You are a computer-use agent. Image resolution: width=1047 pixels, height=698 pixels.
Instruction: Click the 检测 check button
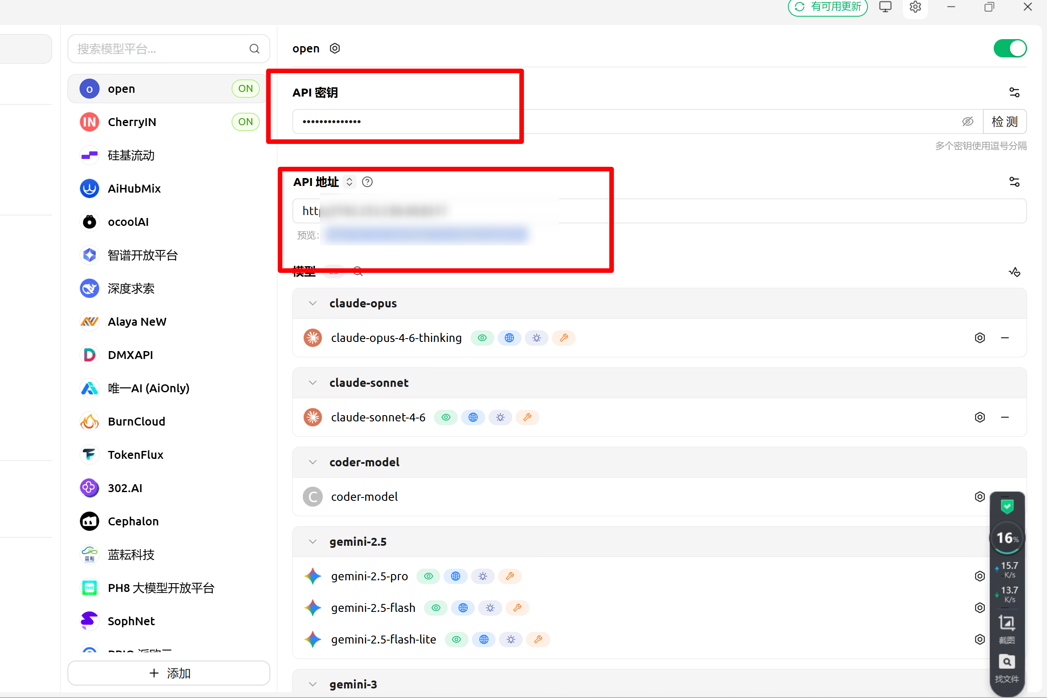click(1004, 121)
